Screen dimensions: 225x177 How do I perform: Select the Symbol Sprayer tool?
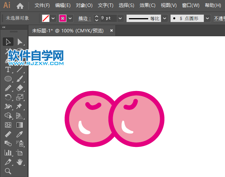coord(20,143)
